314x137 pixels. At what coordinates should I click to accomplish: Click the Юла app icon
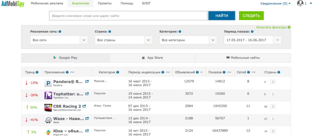(x=48, y=132)
